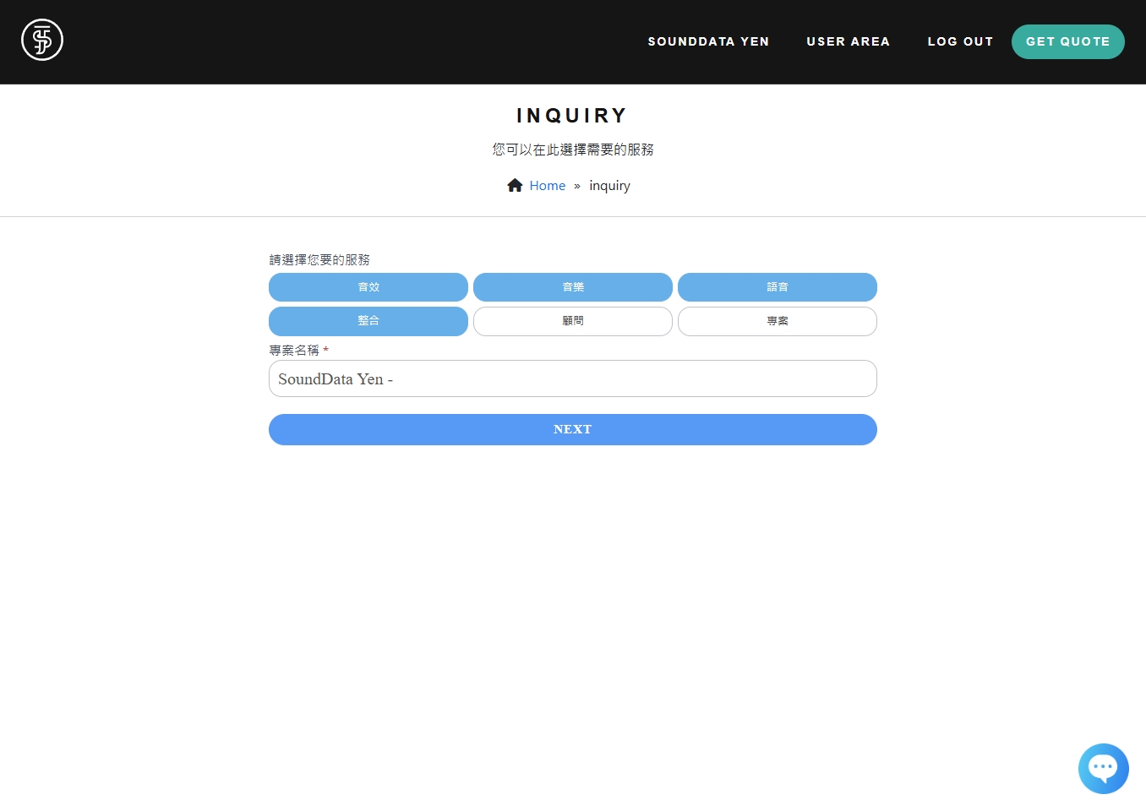Click LOG OUT in the top navigation
1146x811 pixels.
click(x=960, y=41)
